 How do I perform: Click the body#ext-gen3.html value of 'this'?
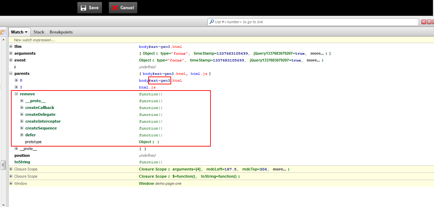tap(160, 46)
